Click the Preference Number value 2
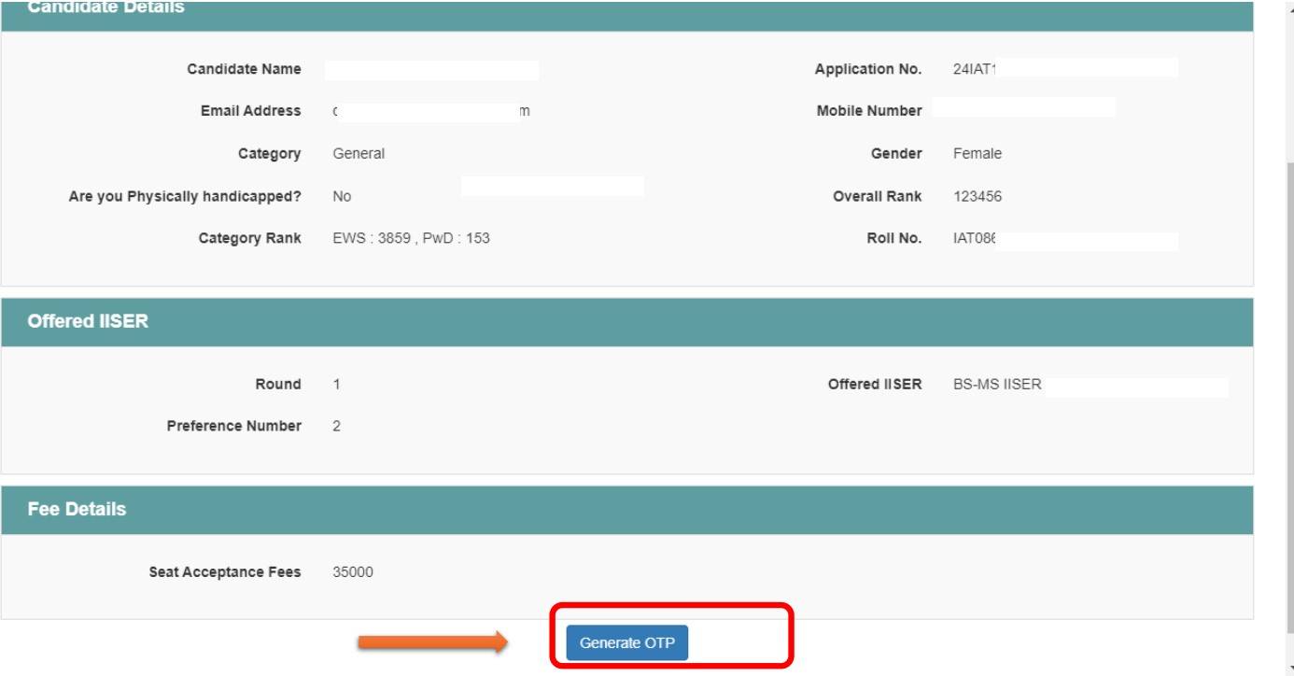1294x676 pixels. coord(337,426)
